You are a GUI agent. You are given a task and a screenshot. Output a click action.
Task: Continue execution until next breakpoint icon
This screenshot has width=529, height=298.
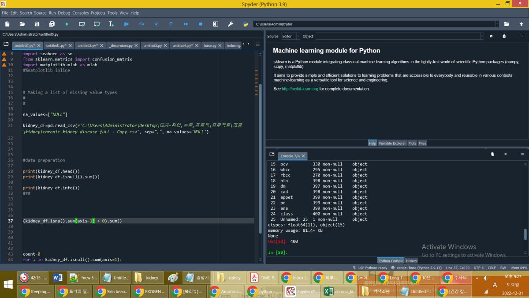pos(186,24)
